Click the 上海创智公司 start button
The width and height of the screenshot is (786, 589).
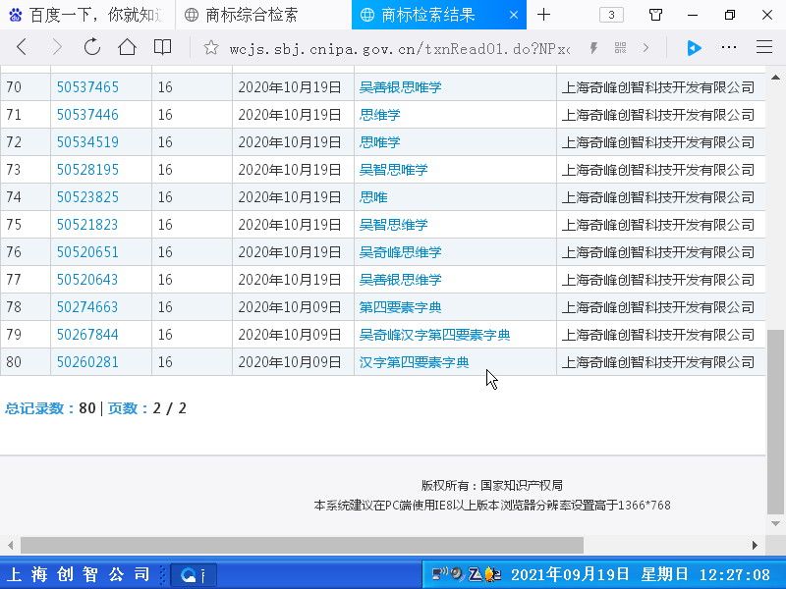79,574
